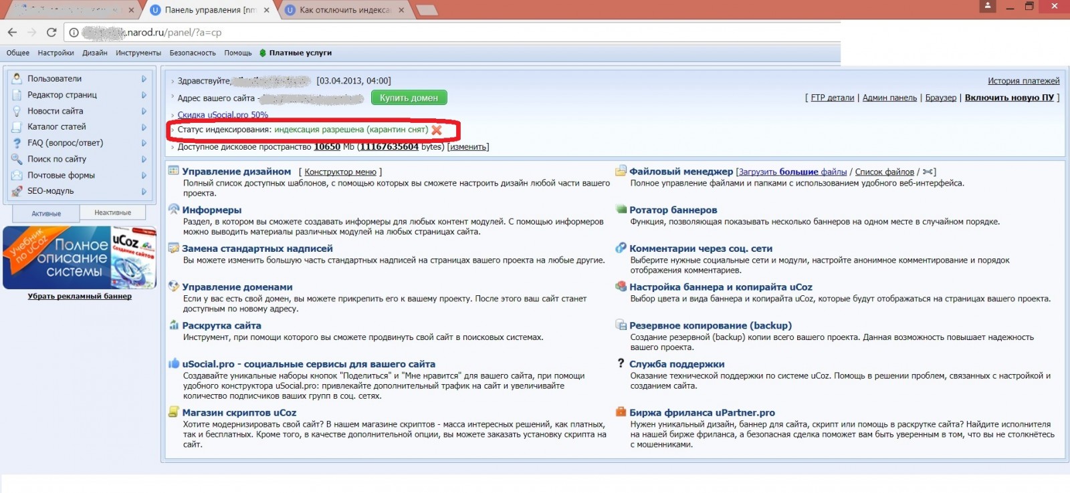Click the Информеры icon

(x=174, y=209)
